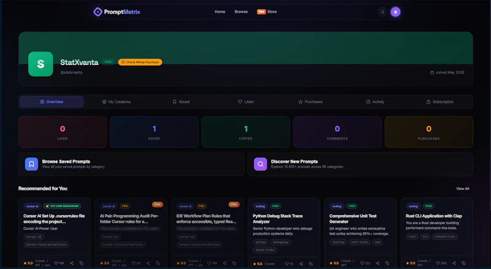Open the Discover New Prompts card
This screenshot has width=491, height=269.
click(360, 164)
